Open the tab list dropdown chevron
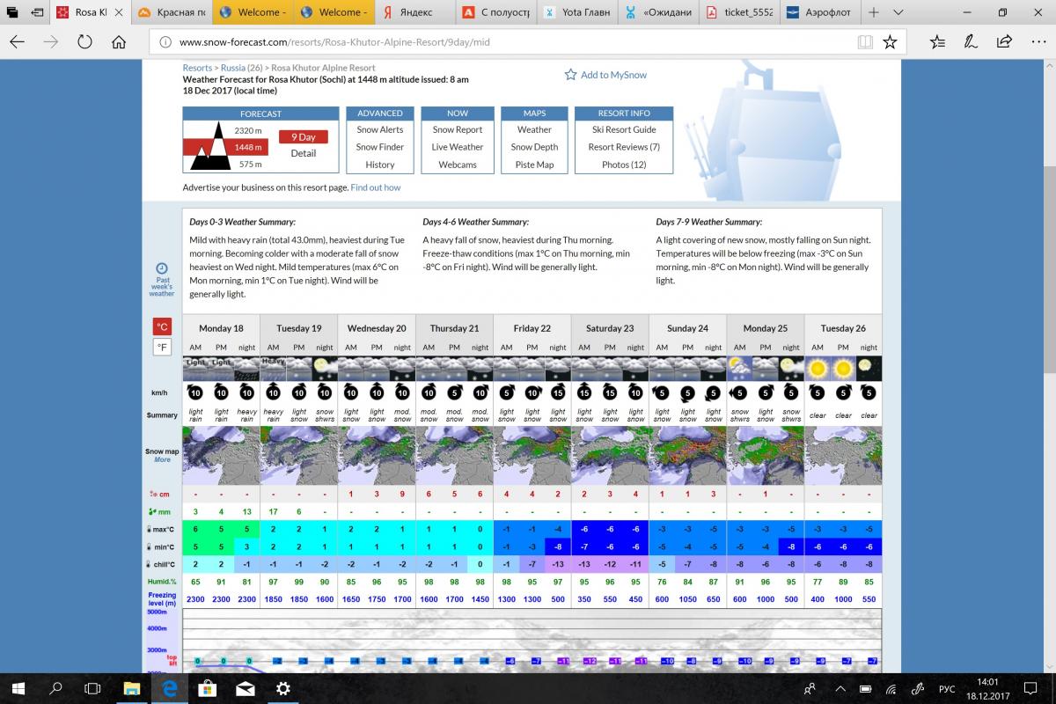This screenshot has height=704, width=1056. tap(898, 12)
